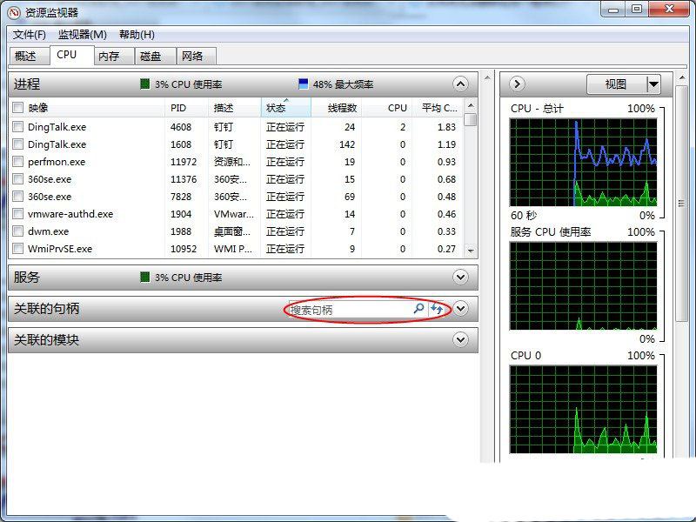Click the green CPU icon in the Services header
The image size is (696, 522).
click(144, 278)
